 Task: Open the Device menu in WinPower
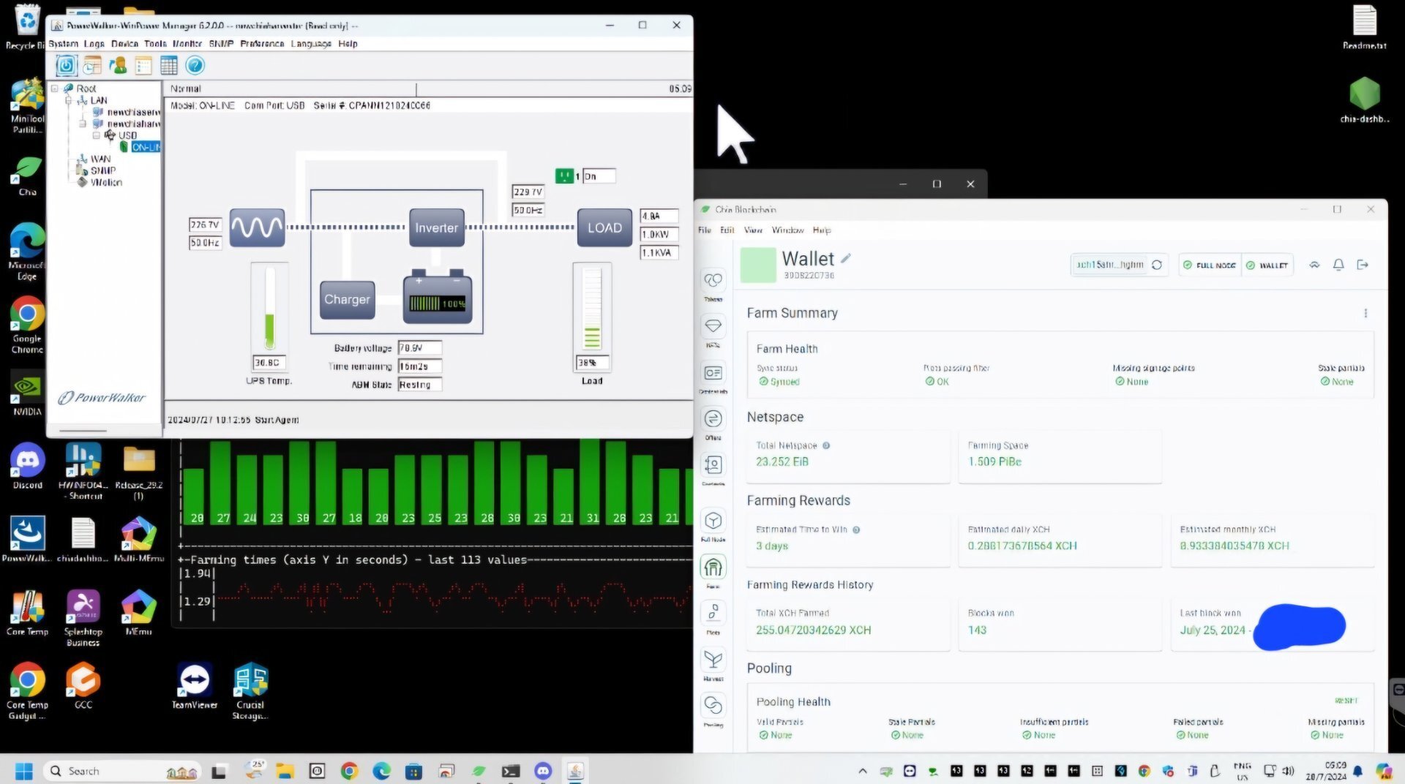pyautogui.click(x=124, y=44)
